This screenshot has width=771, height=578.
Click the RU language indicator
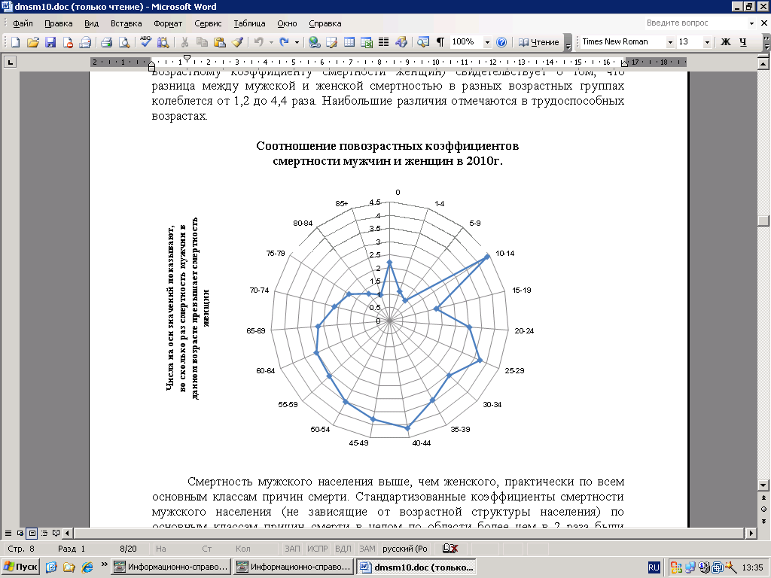[x=654, y=567]
